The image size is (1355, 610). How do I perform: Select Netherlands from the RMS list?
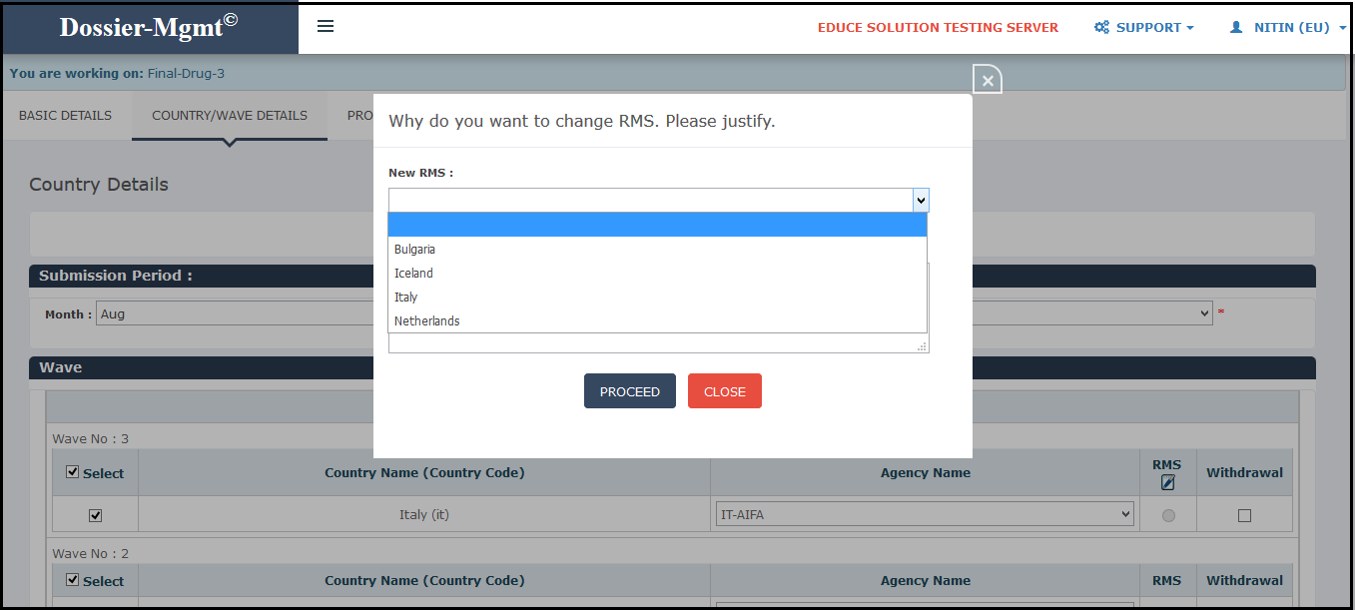[427, 320]
